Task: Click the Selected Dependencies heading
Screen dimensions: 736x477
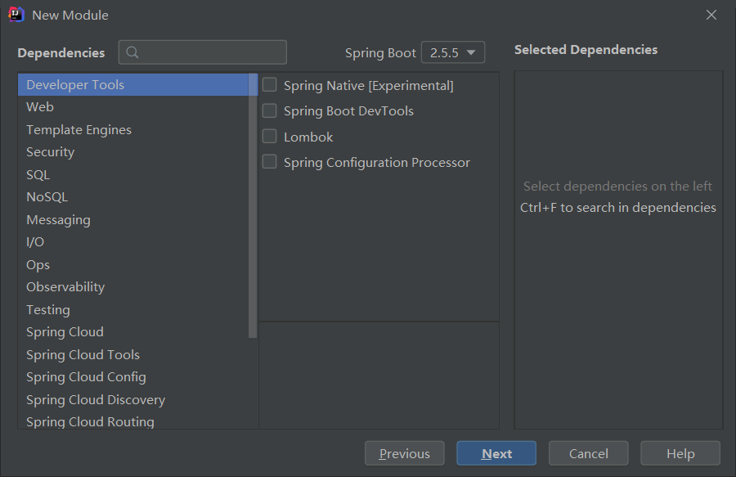Action: coord(586,50)
